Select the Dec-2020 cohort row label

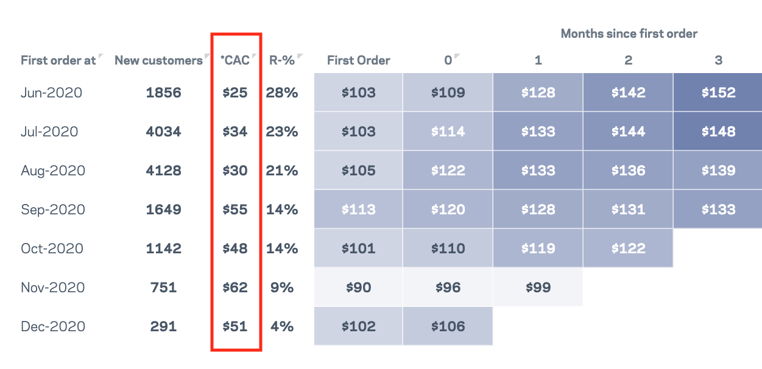click(x=53, y=326)
